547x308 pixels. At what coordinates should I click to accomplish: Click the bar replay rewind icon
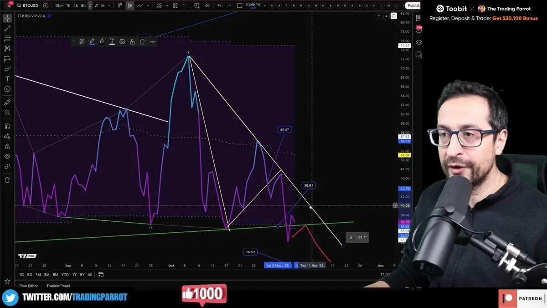207,5
